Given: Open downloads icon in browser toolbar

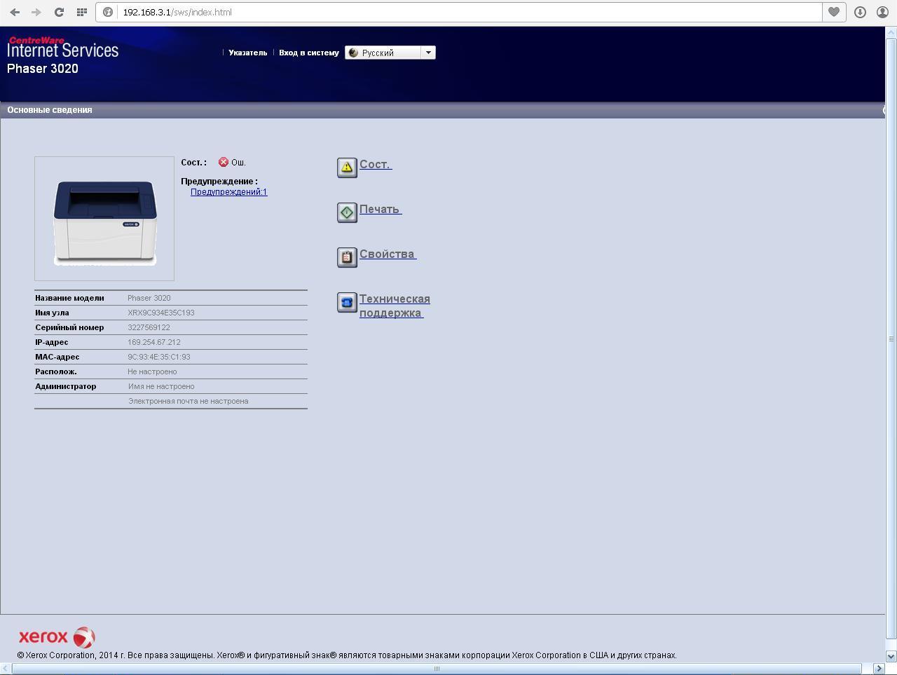Looking at the screenshot, I should tap(860, 12).
